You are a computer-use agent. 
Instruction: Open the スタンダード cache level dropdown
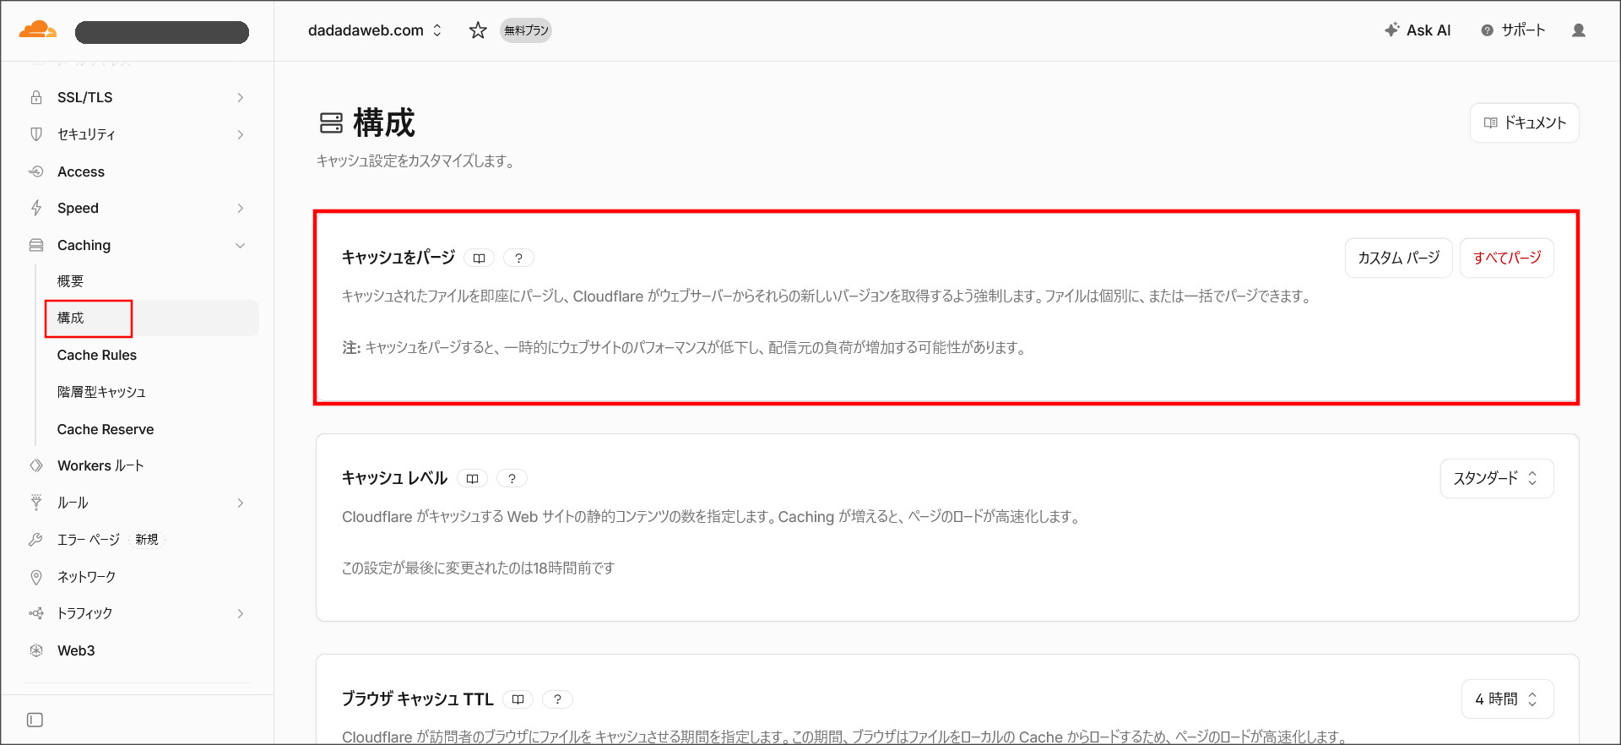pos(1496,478)
